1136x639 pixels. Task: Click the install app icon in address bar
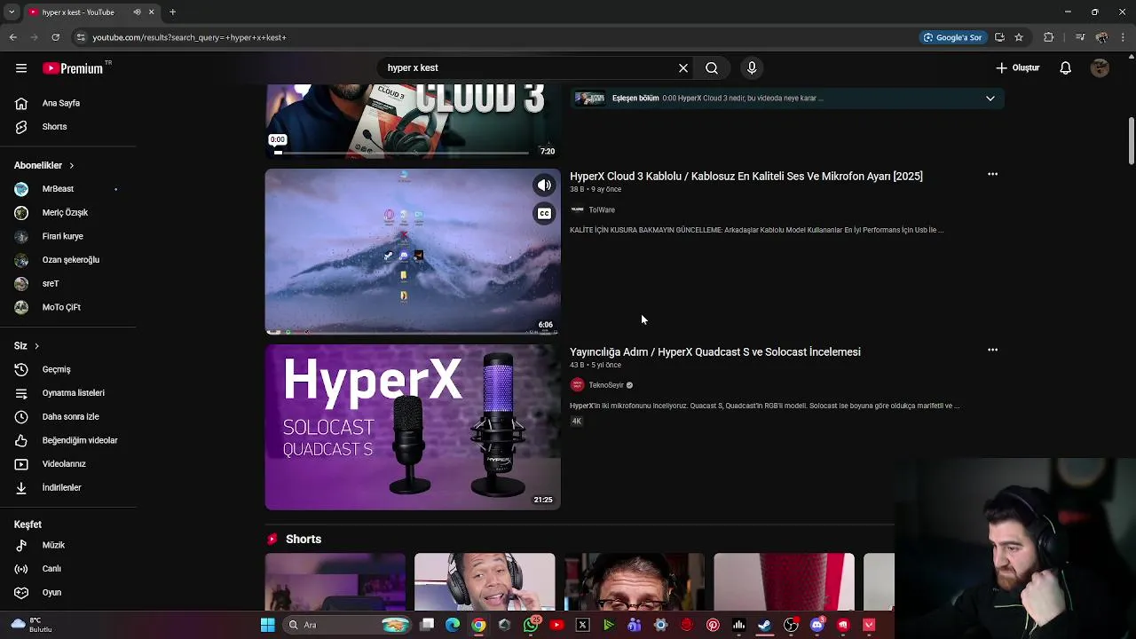[999, 37]
